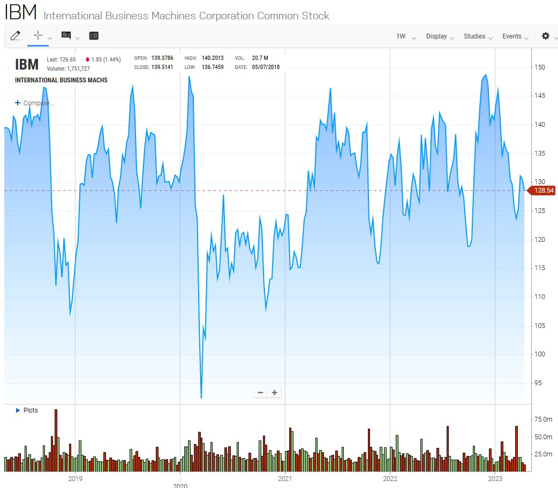Click the 95 price axis label
Screen dimensions: 558x488
pos(538,383)
